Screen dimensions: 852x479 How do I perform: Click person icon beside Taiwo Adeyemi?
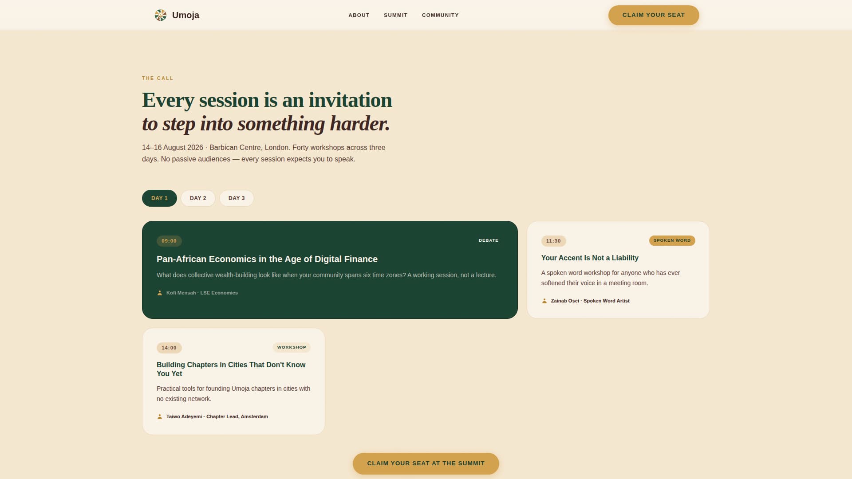coord(160,416)
